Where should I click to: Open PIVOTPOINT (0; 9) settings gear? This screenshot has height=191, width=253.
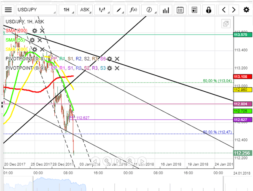pyautogui.click(x=109, y=68)
